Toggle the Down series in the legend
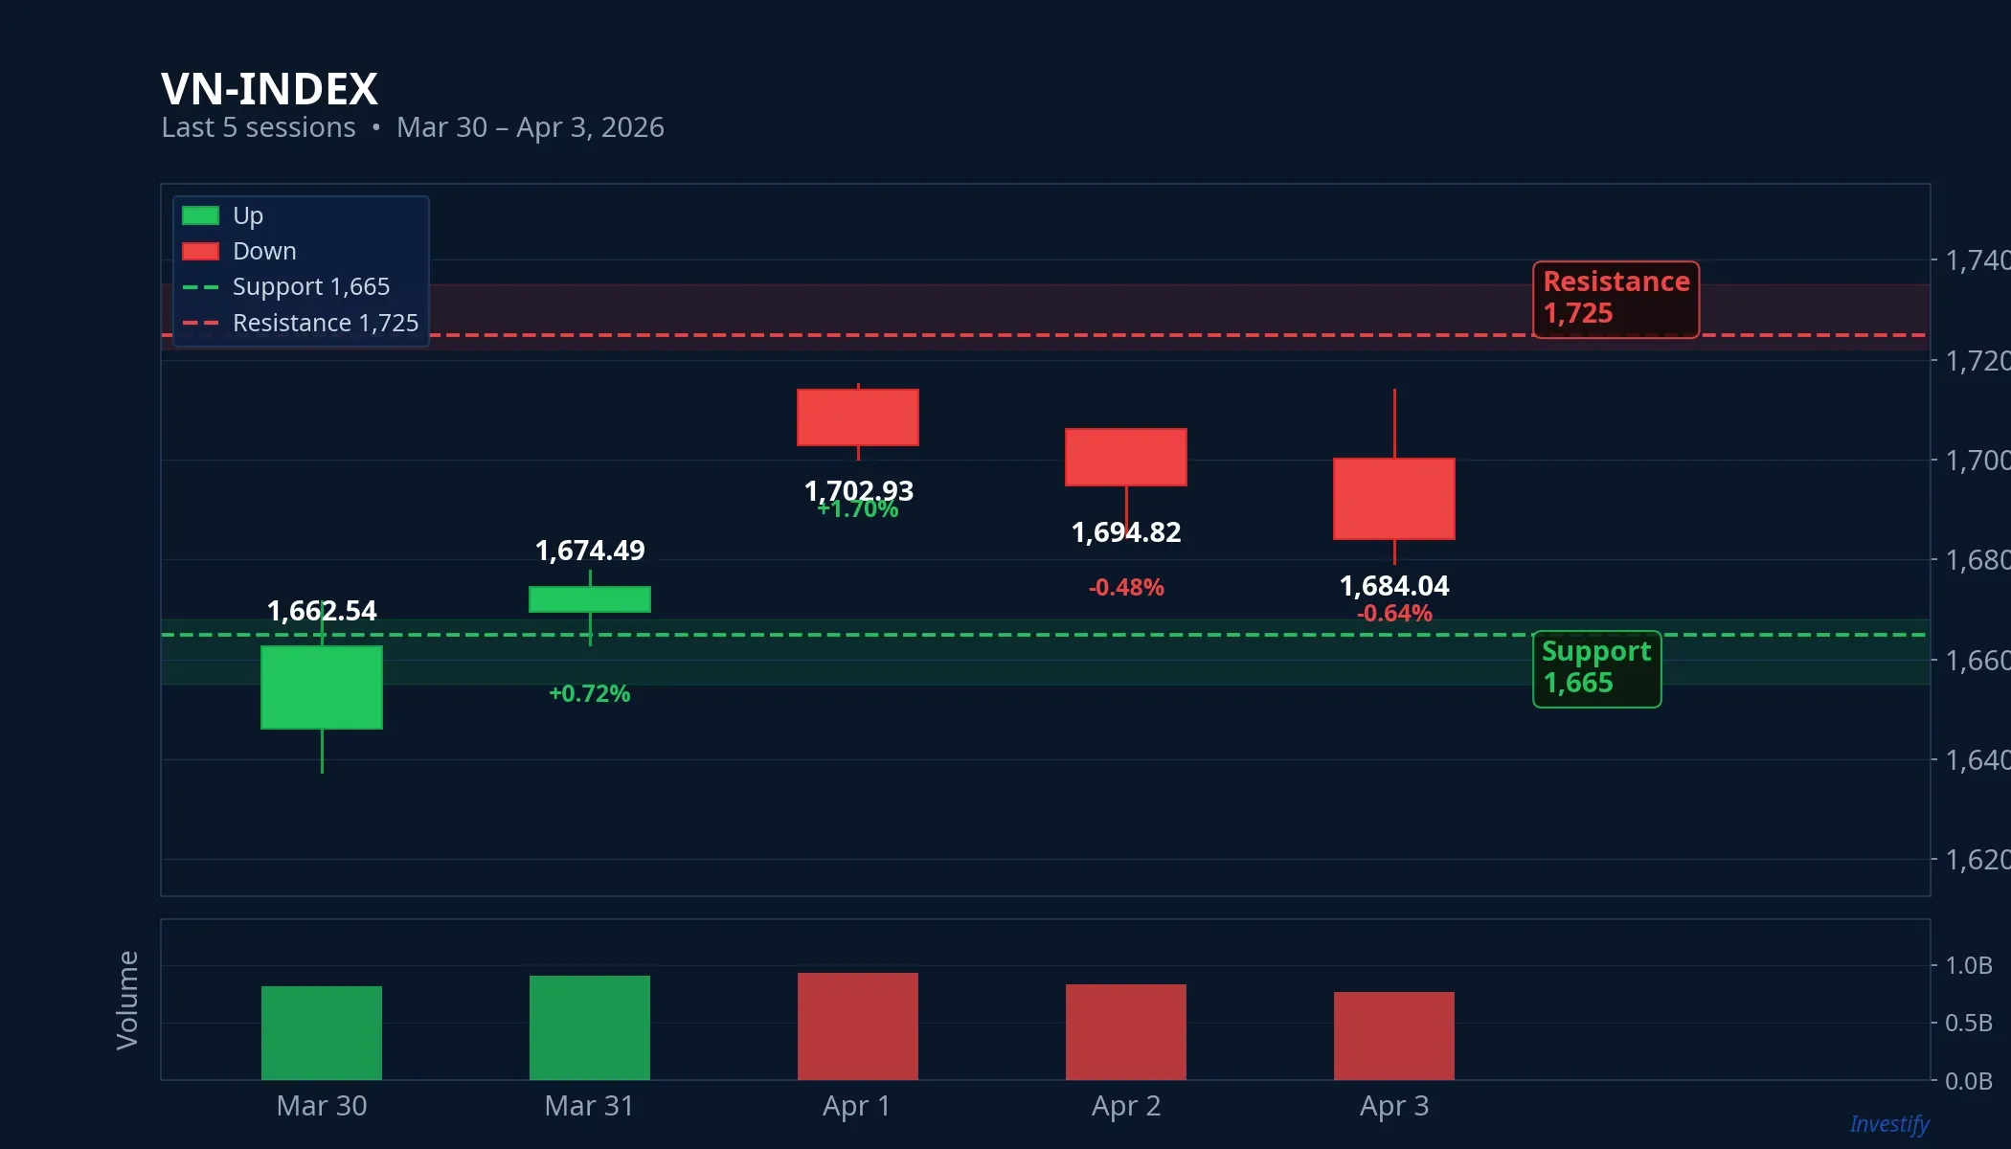The height and width of the screenshot is (1149, 2011). pos(264,251)
